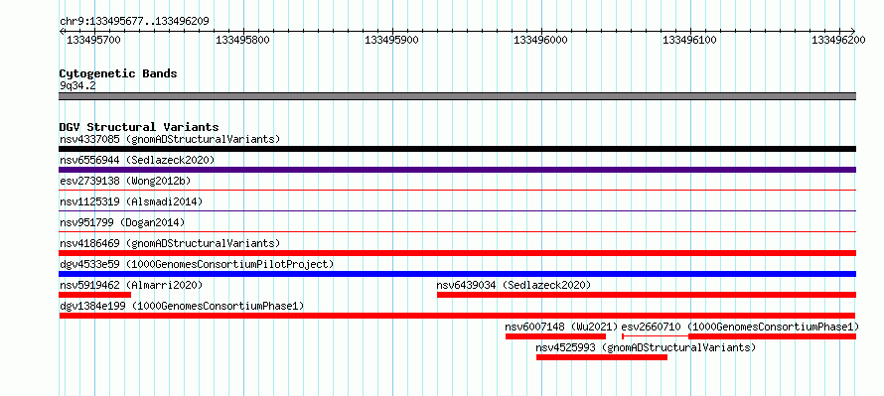Click ruler position 133495800

coord(243,40)
